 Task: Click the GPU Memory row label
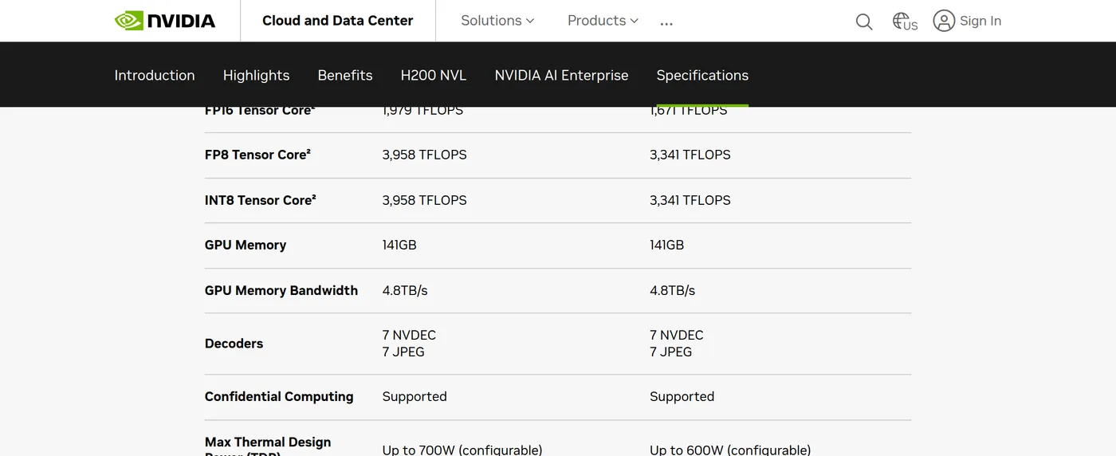coord(246,245)
